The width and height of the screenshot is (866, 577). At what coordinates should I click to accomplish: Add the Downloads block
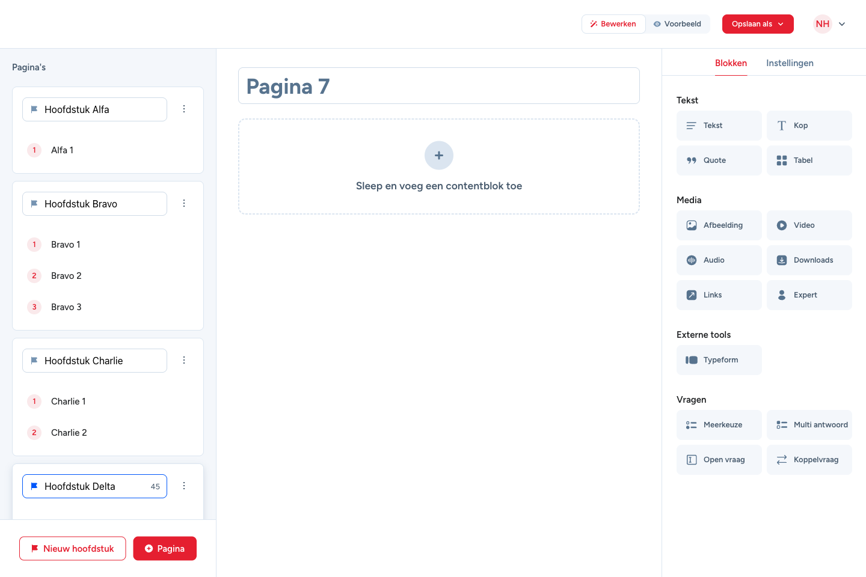809,260
